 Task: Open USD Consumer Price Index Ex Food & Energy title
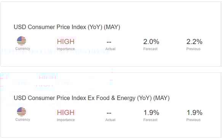click(92, 98)
